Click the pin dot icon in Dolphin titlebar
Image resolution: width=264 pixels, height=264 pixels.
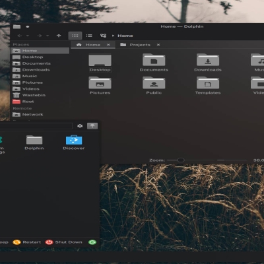pos(28,27)
